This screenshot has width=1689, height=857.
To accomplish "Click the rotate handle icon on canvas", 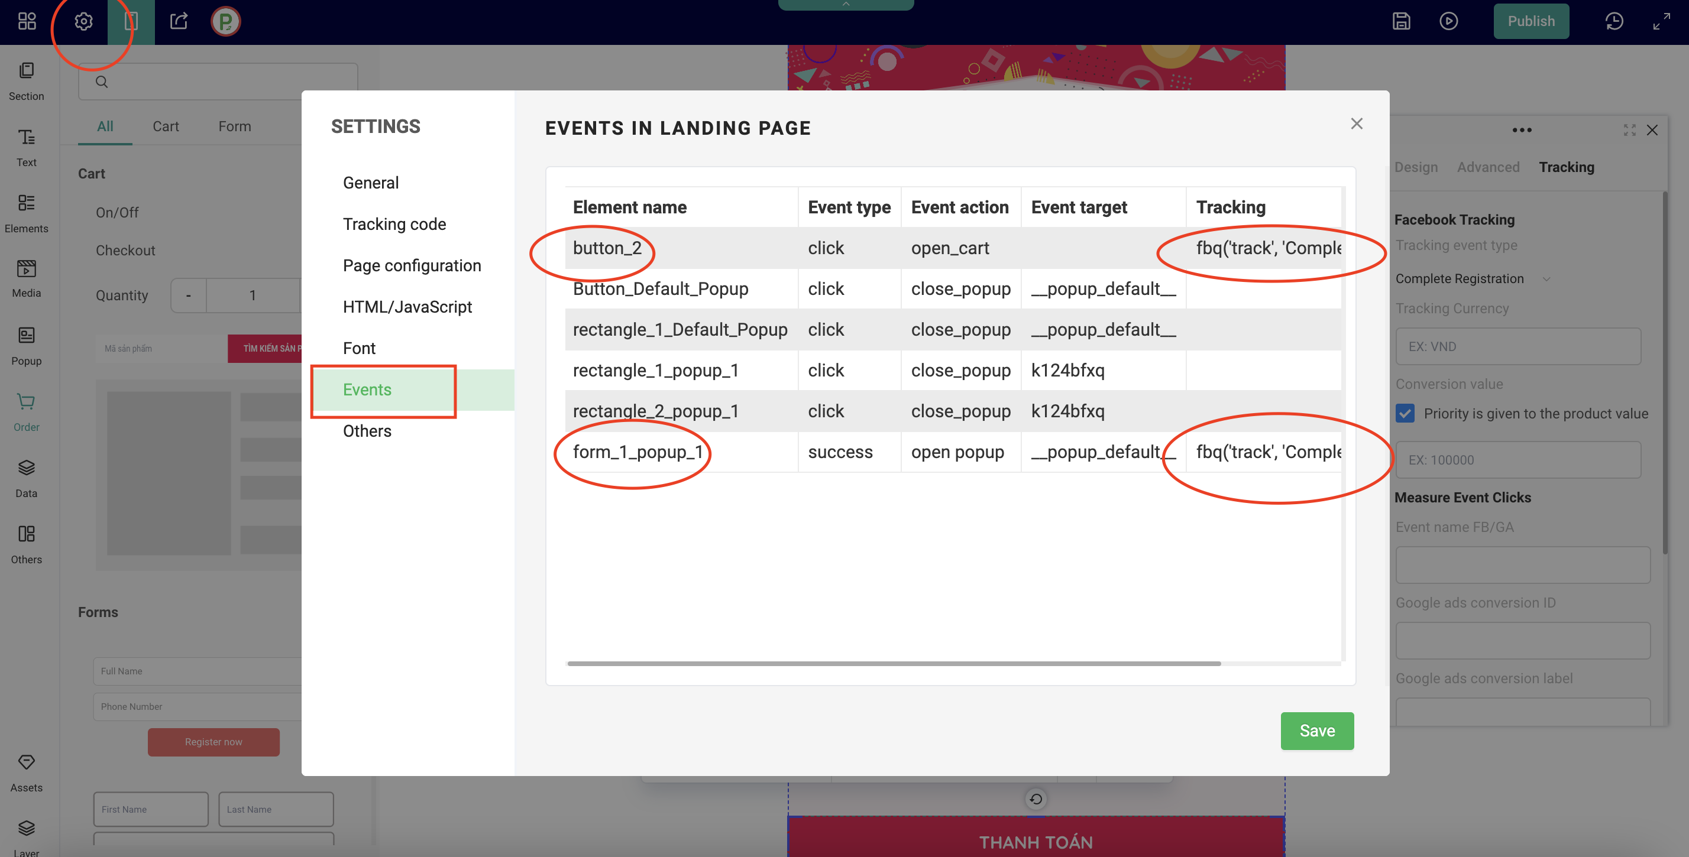I will pos(1036,798).
